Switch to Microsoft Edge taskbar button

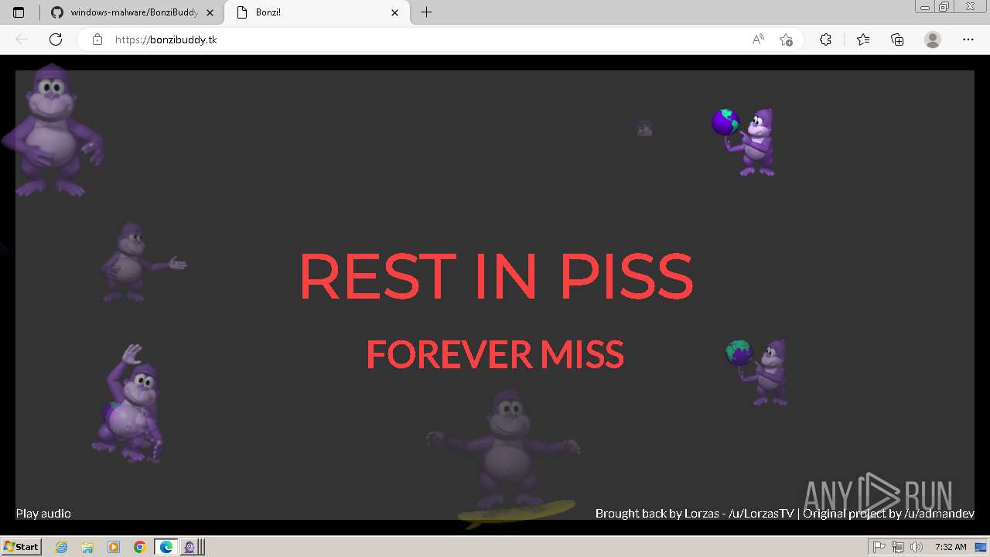[166, 547]
